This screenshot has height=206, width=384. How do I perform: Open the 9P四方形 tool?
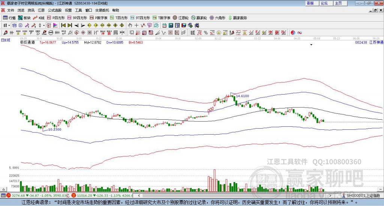tap(77, 18)
